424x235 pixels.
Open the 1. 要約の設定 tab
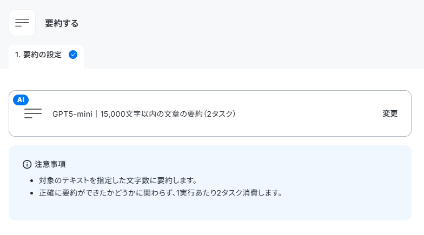(x=47, y=55)
